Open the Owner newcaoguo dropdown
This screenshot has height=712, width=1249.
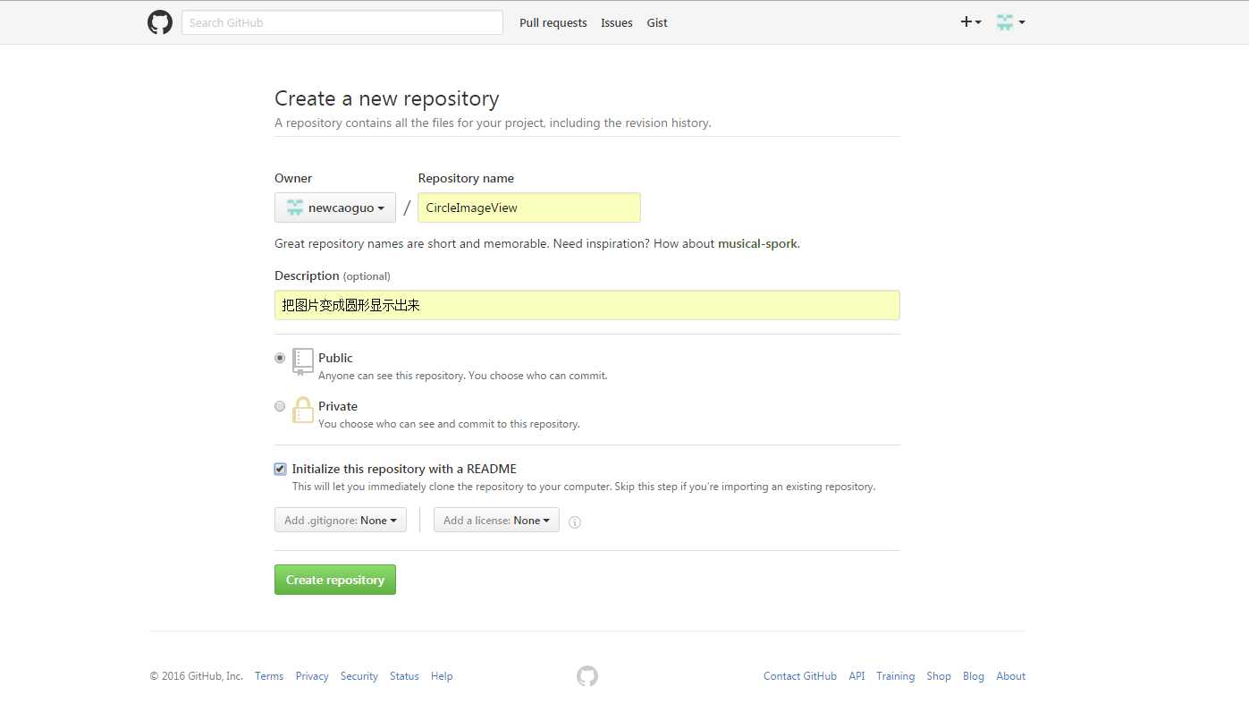[x=335, y=208]
